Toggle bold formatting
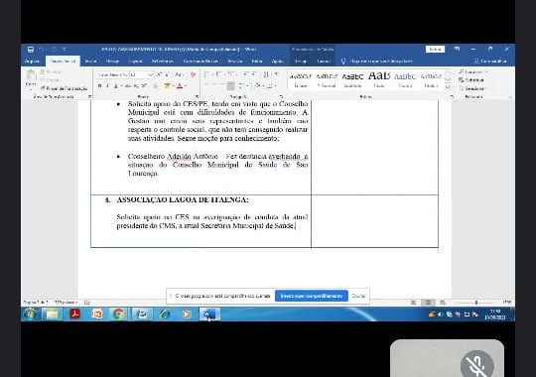536x377 pixels. tap(100, 85)
